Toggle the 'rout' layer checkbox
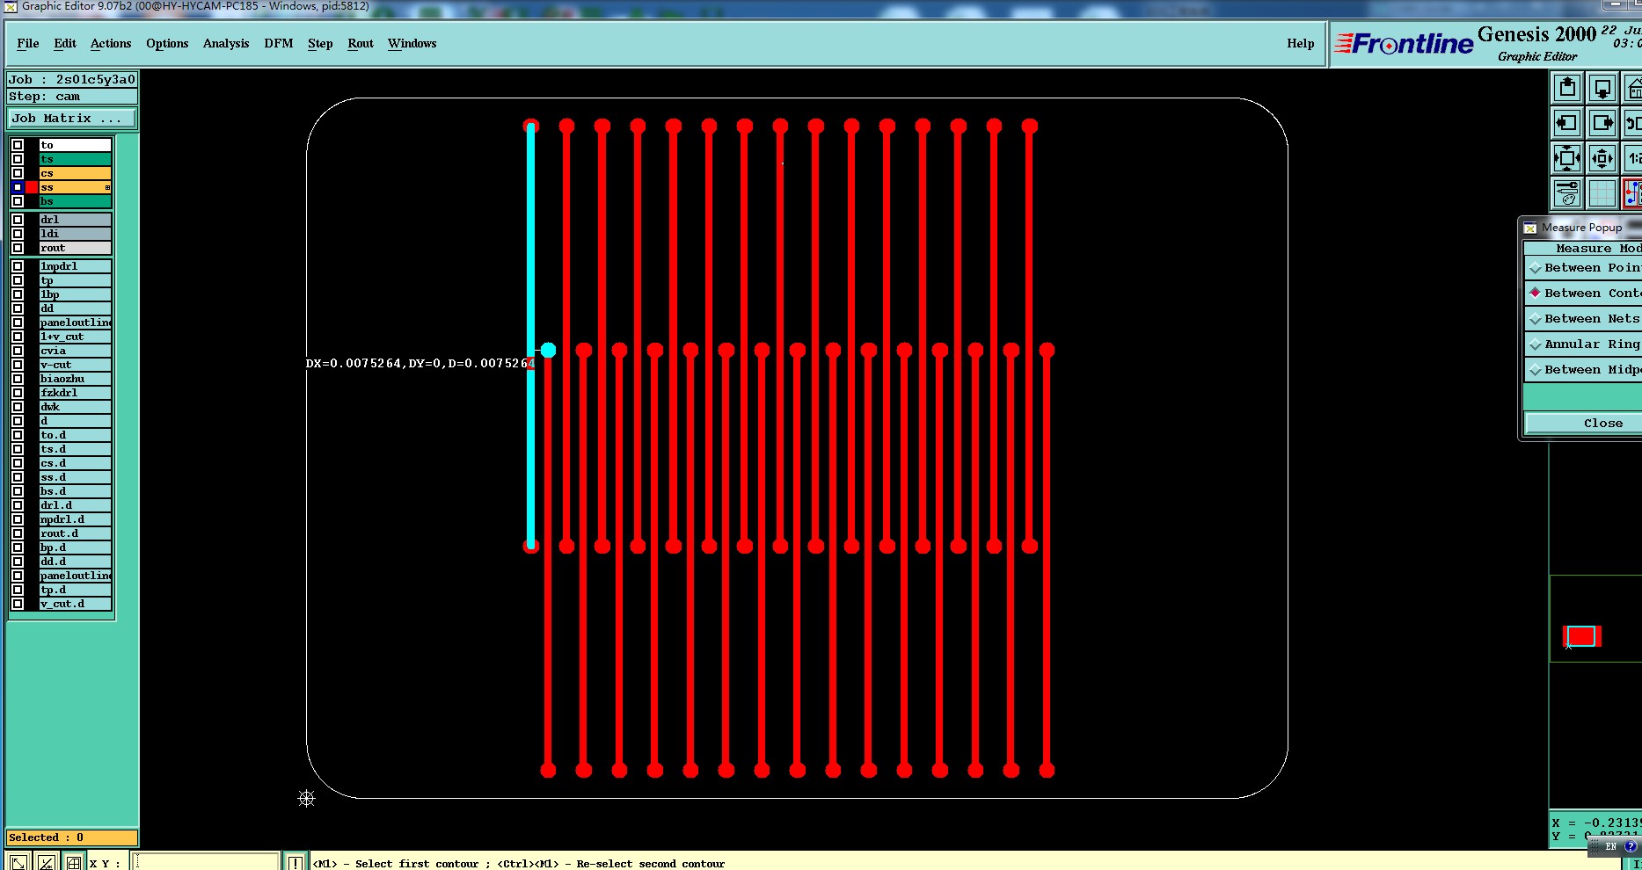The height and width of the screenshot is (870, 1642). coord(18,248)
